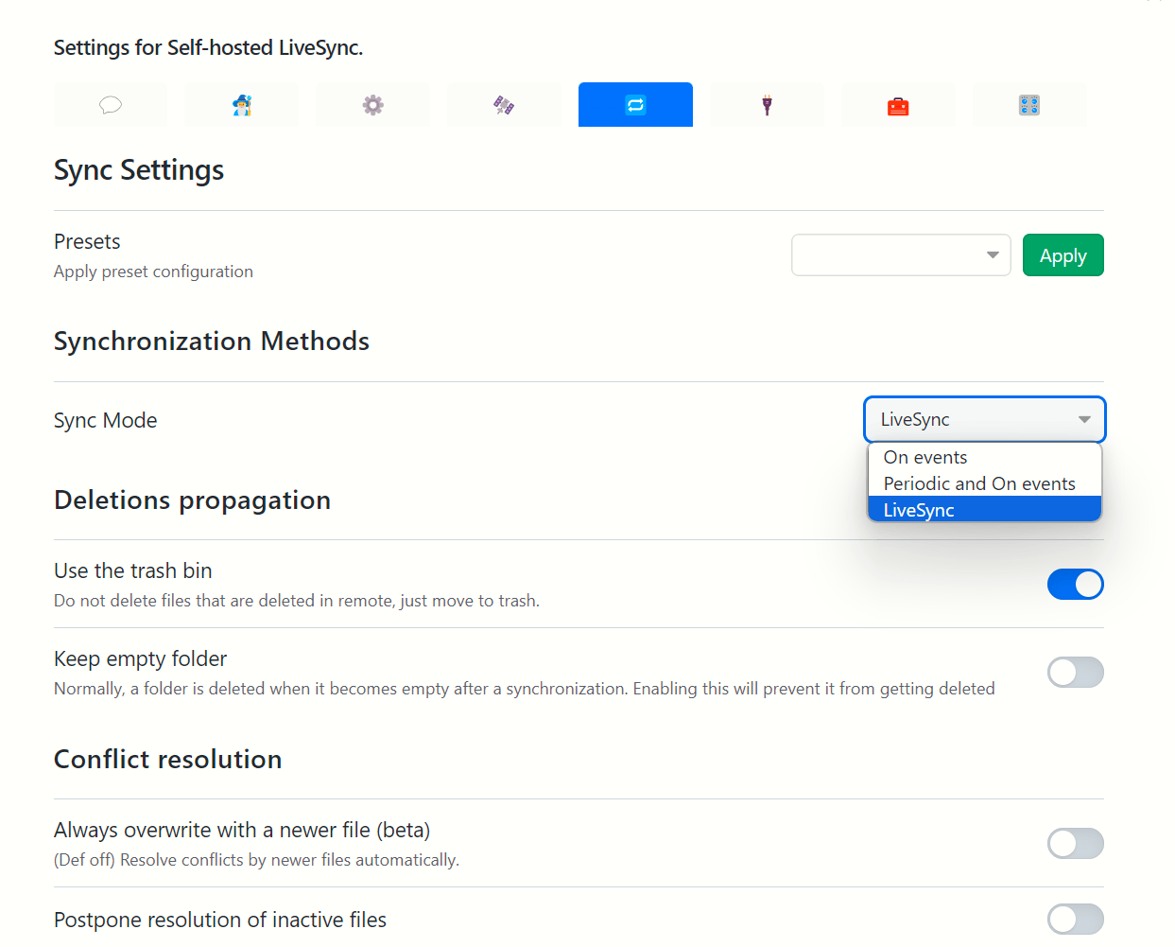Choose Periodic and On events option
This screenshot has width=1175, height=947.
pos(985,483)
